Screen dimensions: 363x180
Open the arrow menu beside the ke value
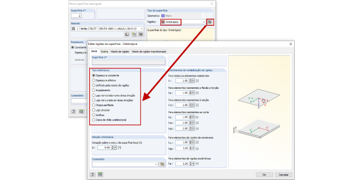click(193, 164)
